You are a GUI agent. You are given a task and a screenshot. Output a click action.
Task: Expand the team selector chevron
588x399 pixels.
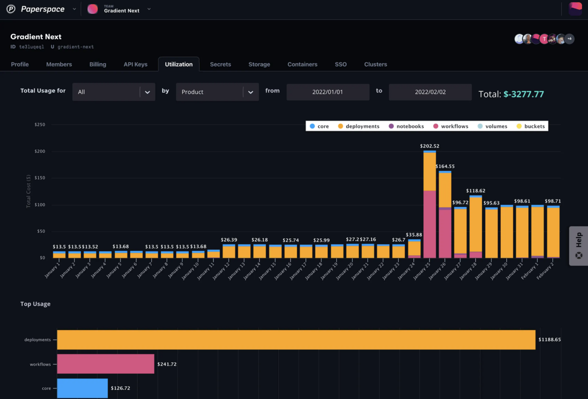tap(149, 9)
